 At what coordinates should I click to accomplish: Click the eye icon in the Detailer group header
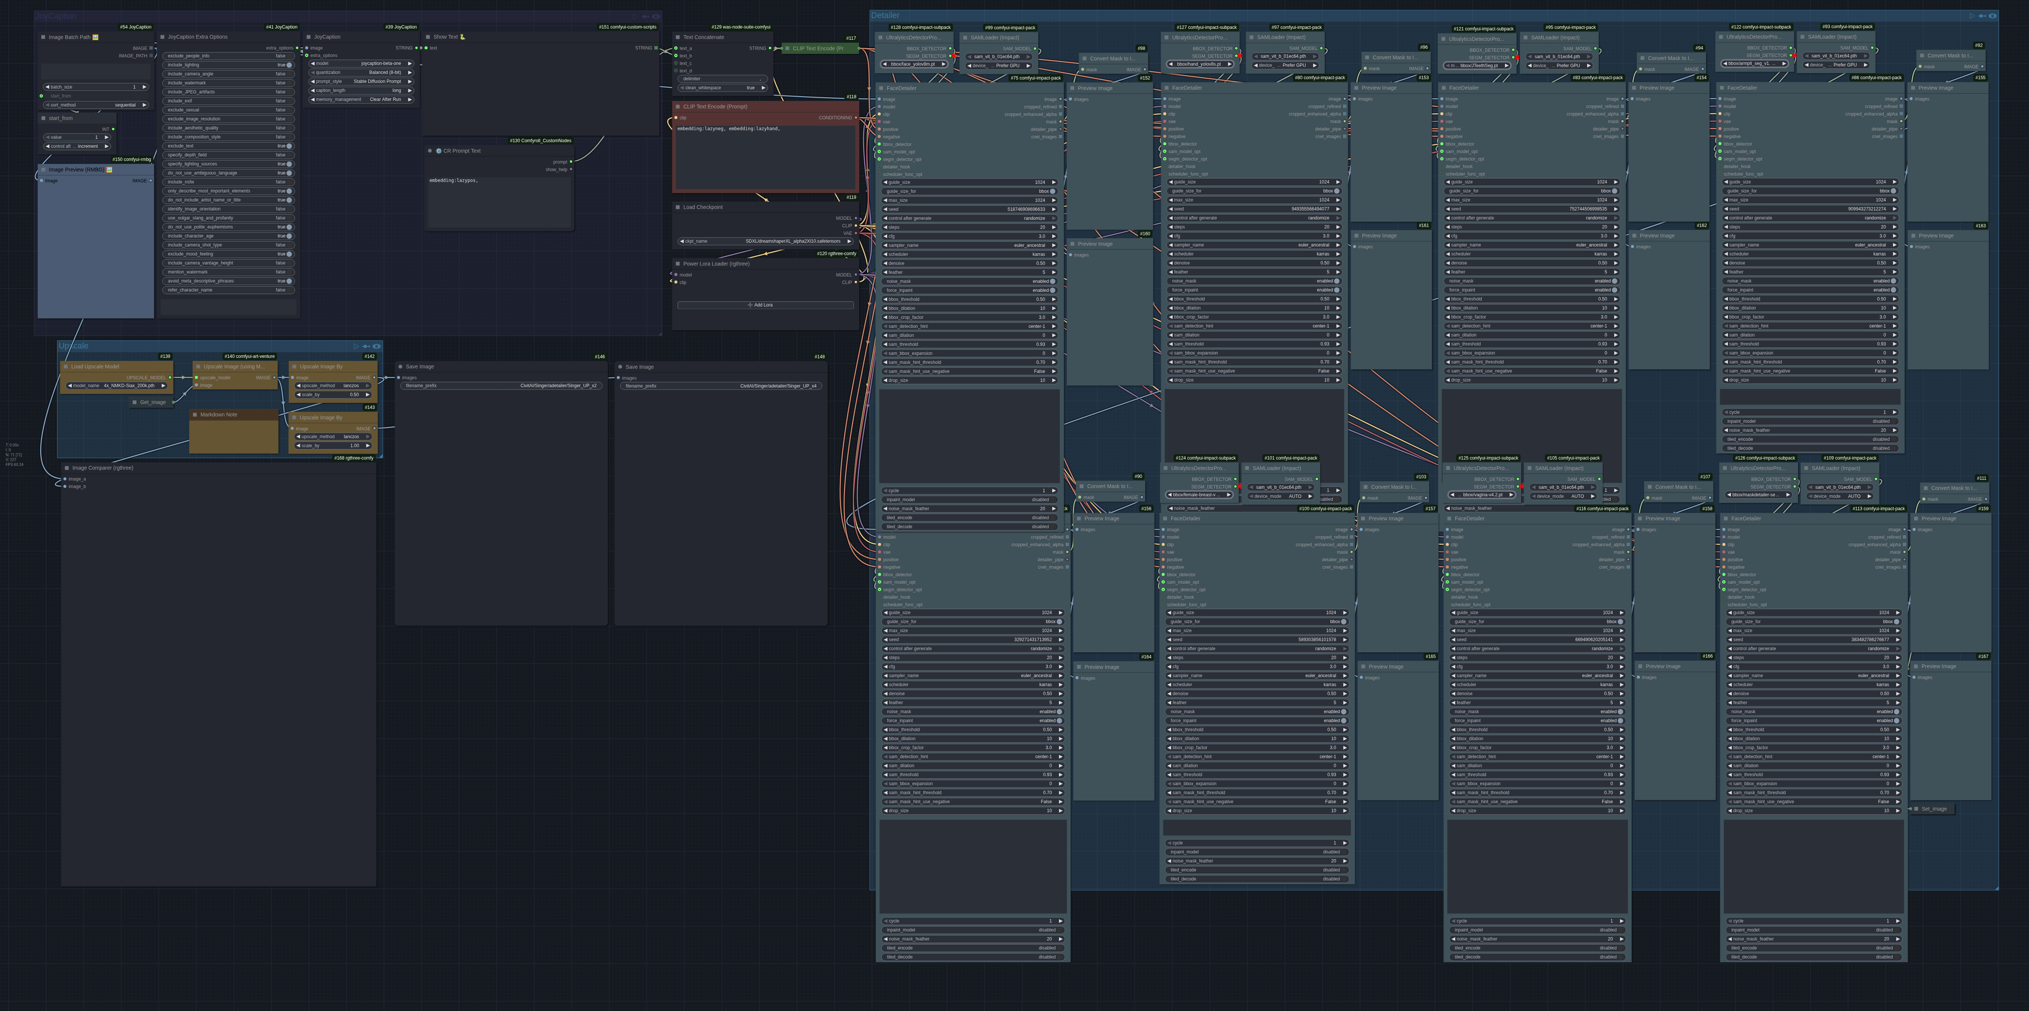click(1993, 16)
